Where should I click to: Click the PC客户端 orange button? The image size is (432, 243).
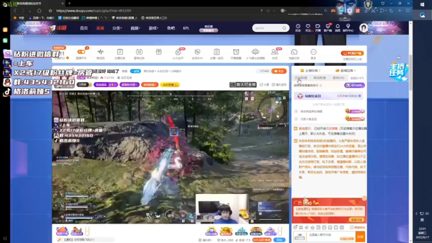coord(352,53)
